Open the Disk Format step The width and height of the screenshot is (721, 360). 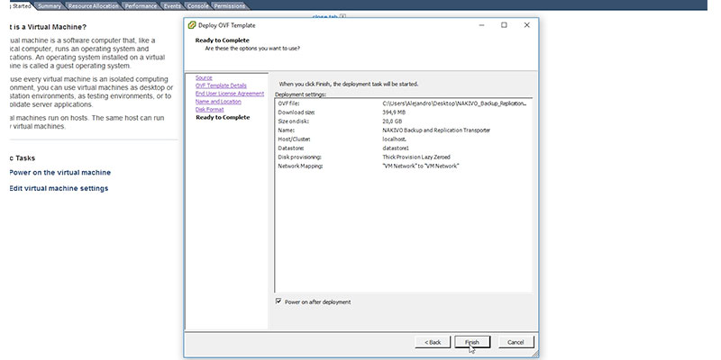[209, 109]
